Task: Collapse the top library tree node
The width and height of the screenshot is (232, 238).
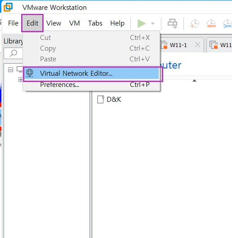Action: pyautogui.click(x=10, y=70)
